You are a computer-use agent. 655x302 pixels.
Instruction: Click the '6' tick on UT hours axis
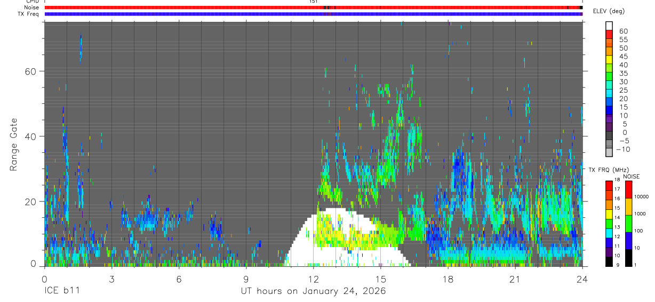point(179,279)
